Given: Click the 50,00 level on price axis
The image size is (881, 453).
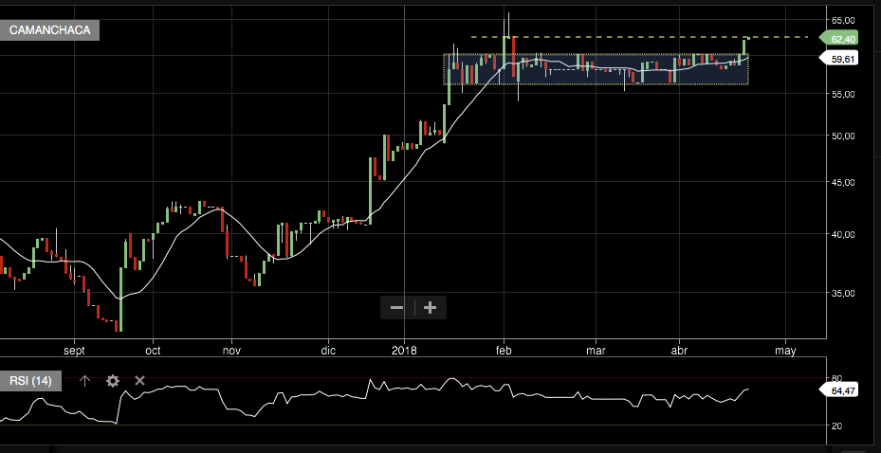Looking at the screenshot, I should (842, 136).
